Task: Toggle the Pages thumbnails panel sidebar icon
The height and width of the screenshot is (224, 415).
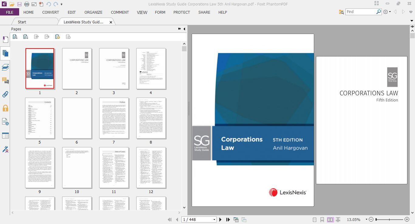Action: click(5, 54)
